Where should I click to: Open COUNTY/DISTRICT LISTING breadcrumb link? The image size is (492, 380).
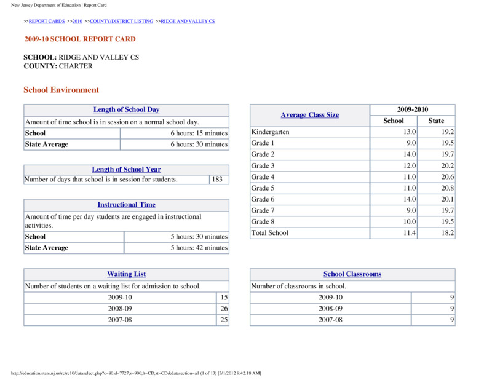pos(121,21)
